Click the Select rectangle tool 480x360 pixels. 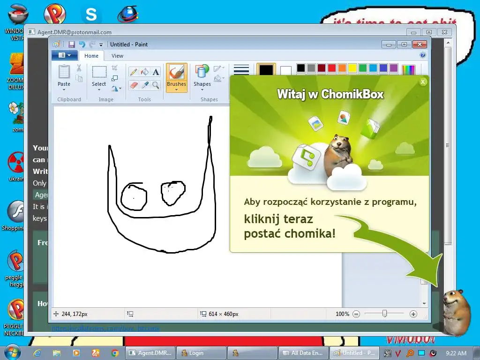tap(99, 72)
